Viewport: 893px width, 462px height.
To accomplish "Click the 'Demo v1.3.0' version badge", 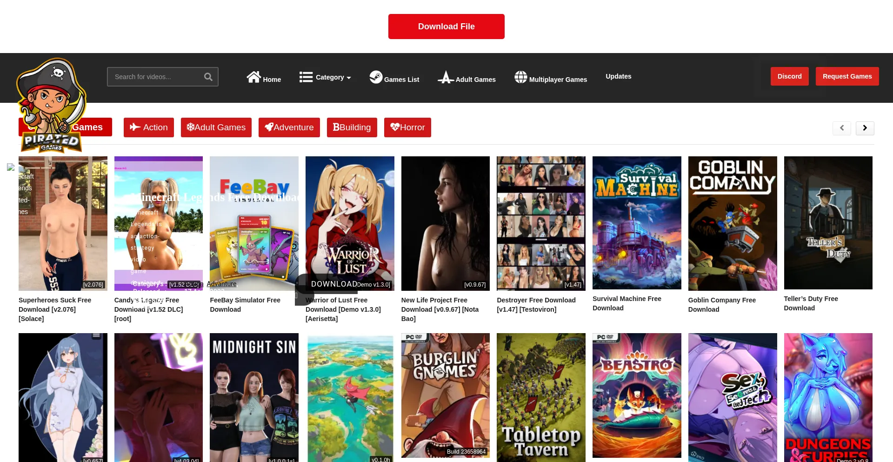I will (x=373, y=285).
